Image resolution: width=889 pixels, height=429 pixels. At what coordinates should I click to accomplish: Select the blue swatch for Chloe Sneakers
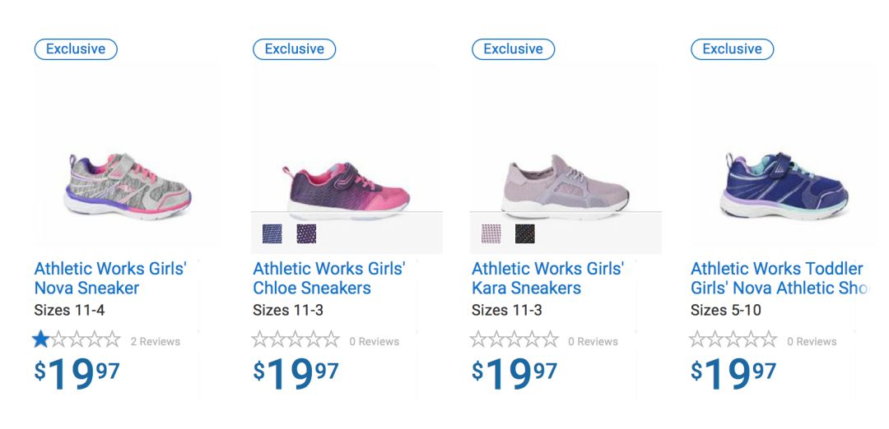pyautogui.click(x=272, y=234)
